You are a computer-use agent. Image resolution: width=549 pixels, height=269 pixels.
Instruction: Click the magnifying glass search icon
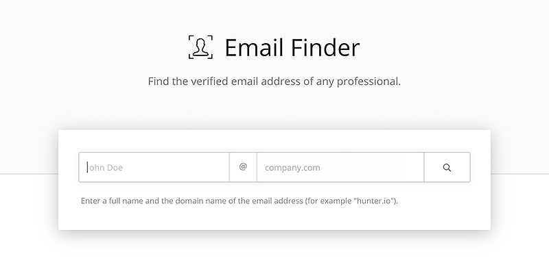447,167
